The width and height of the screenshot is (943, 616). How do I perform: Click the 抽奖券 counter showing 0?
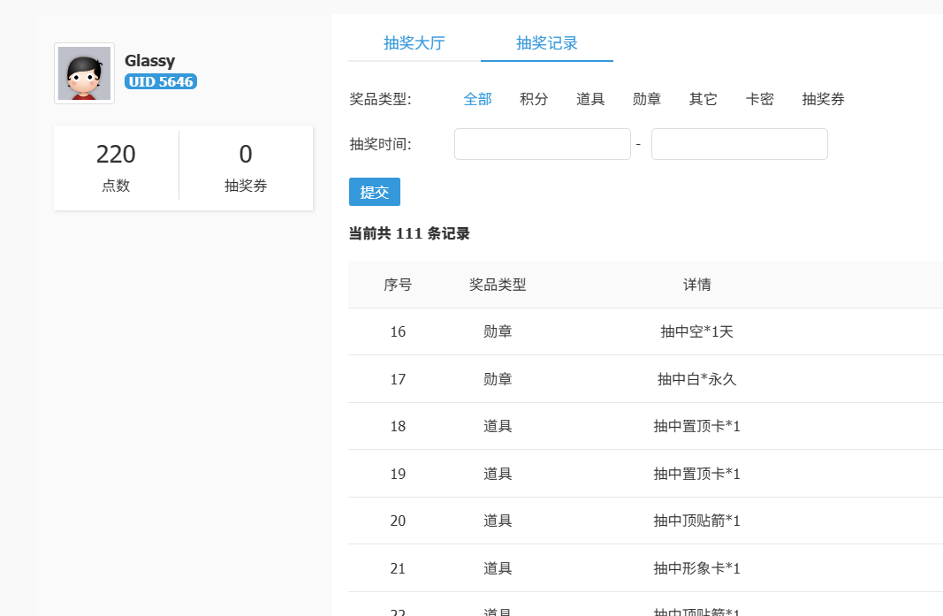coord(246,168)
